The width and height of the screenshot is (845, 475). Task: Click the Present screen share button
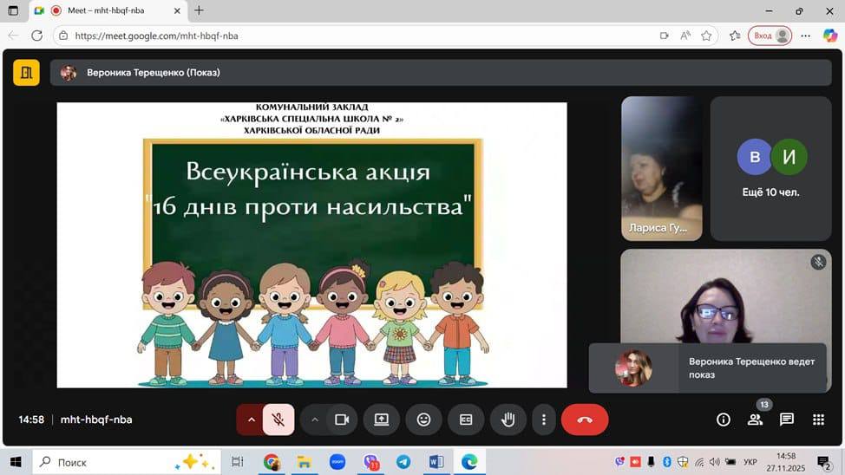(x=381, y=420)
